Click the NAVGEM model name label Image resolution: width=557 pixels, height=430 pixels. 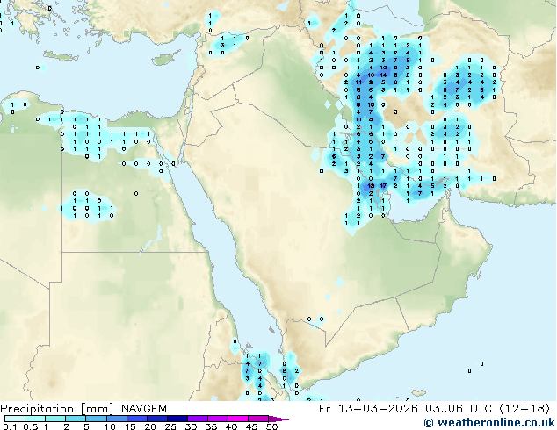144,409
